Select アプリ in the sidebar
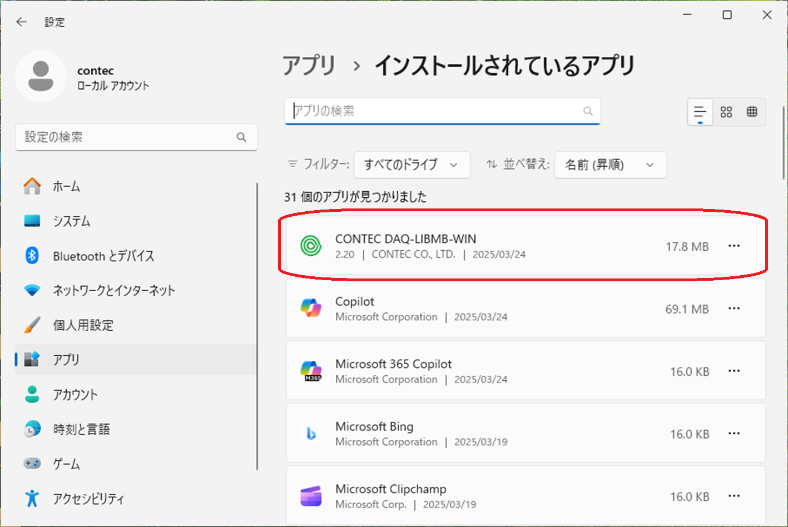Image resolution: width=788 pixels, height=527 pixels. (136, 359)
